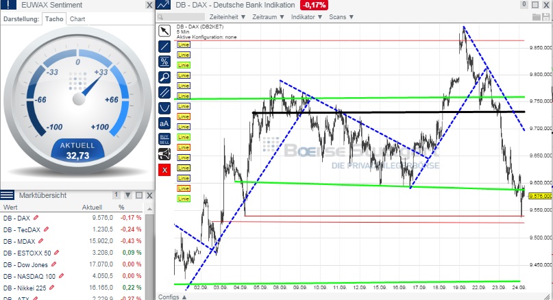Viewport: 553px width, 300px height.
Task: Select the DB - Nikkei 225 row
Action: point(73,288)
